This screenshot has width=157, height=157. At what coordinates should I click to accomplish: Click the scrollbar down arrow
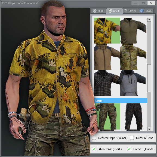[149, 129]
